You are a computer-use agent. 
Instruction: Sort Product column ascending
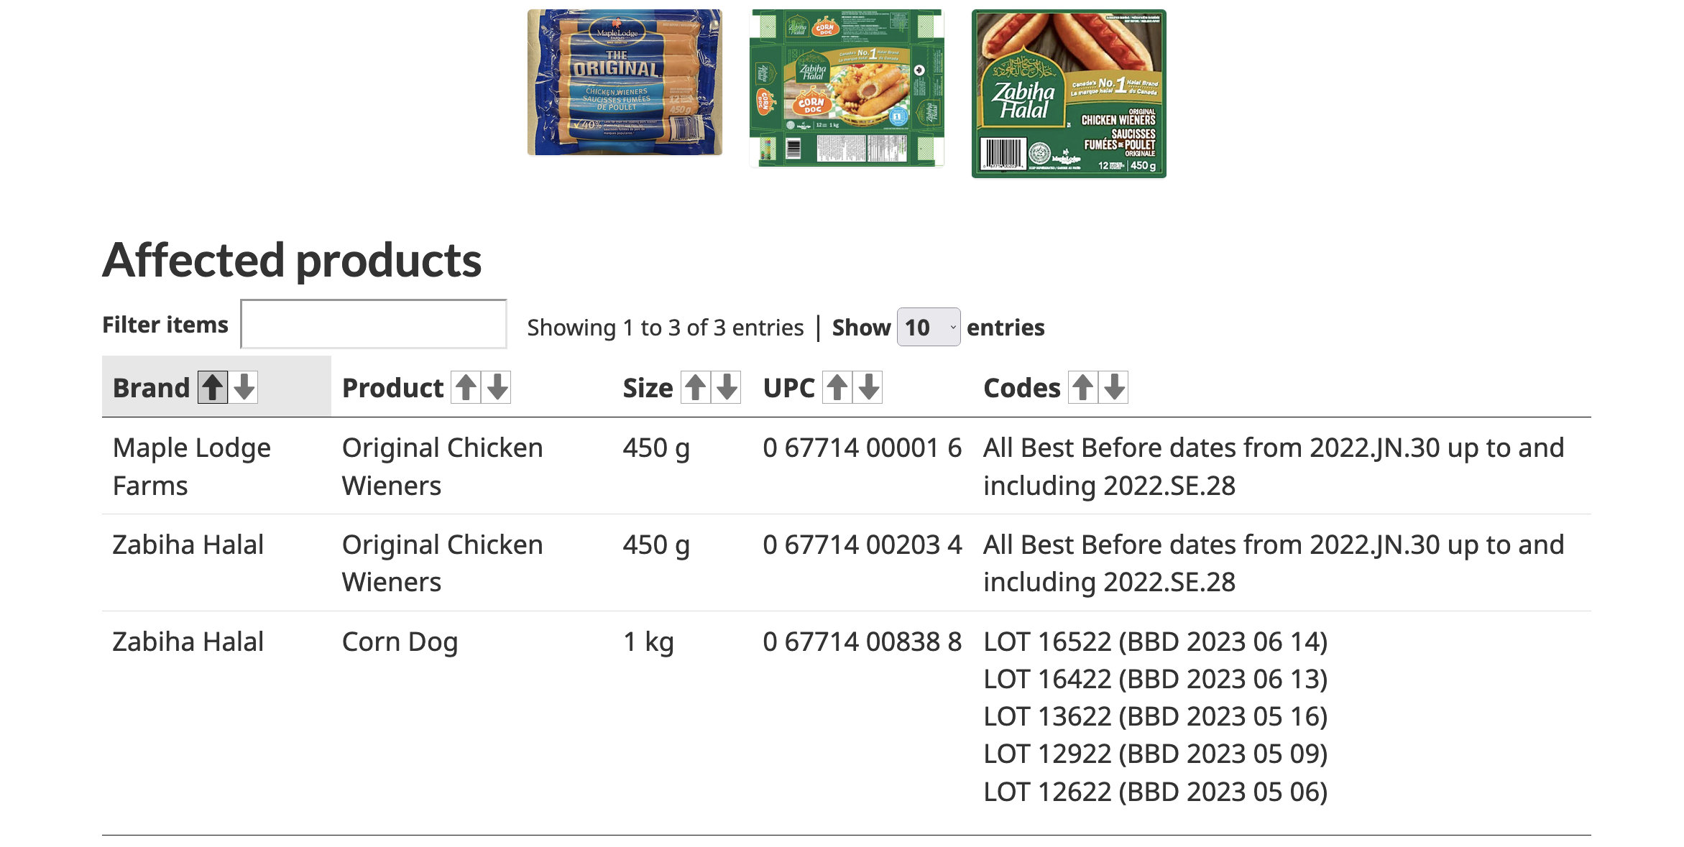[466, 387]
